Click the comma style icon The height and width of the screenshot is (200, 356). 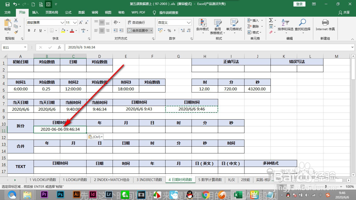tap(175, 31)
